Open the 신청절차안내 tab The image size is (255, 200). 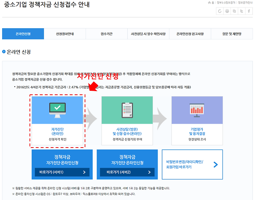[x=65, y=34]
